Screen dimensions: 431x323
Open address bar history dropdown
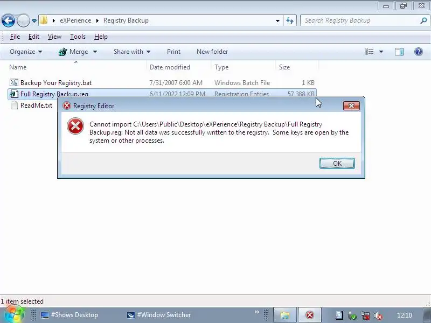(277, 20)
